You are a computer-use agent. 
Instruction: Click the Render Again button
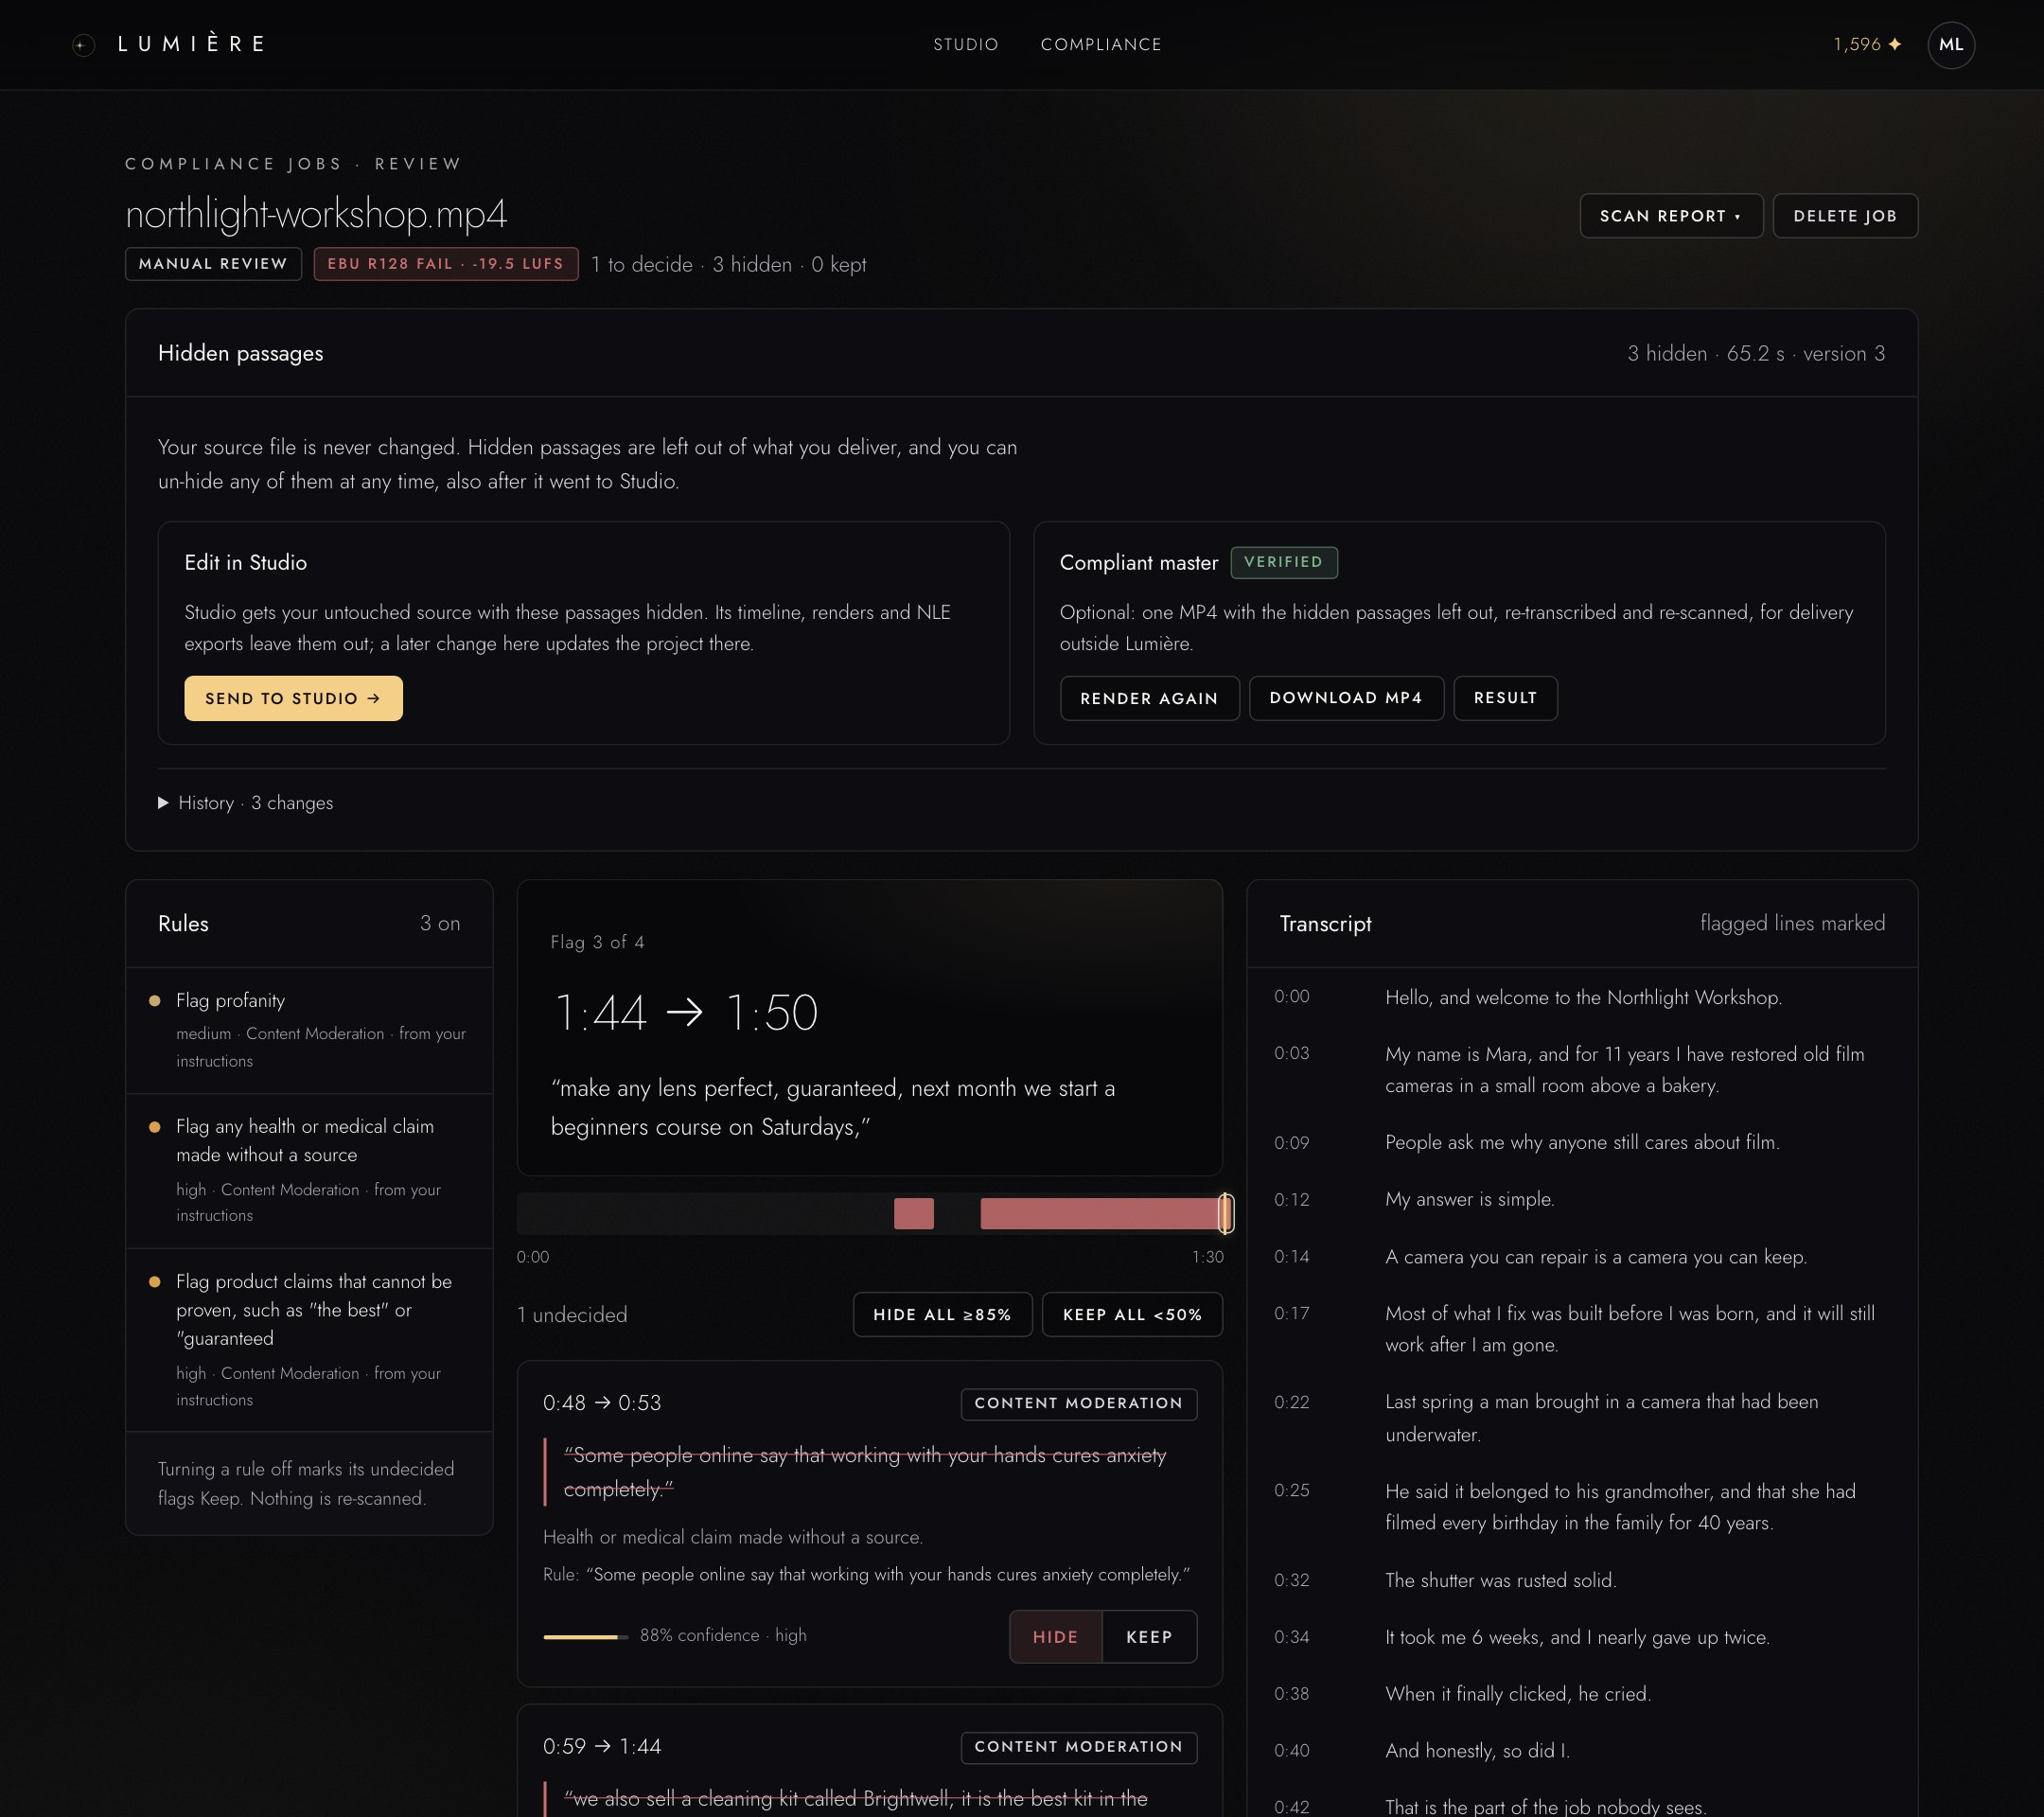pyautogui.click(x=1149, y=698)
